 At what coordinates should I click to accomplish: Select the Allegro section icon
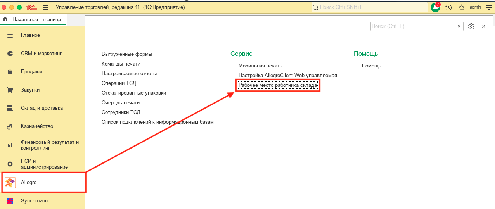coord(10,182)
